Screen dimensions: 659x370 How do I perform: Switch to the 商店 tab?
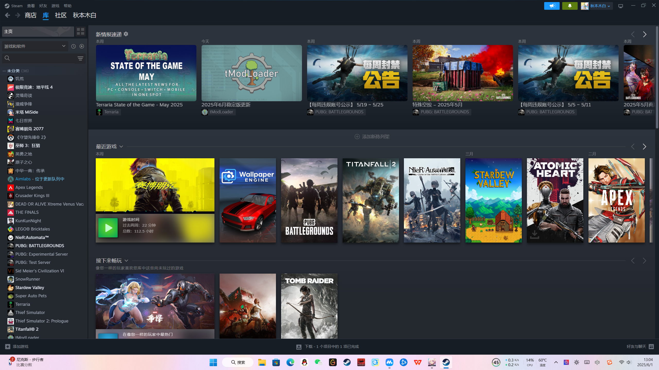(31, 15)
